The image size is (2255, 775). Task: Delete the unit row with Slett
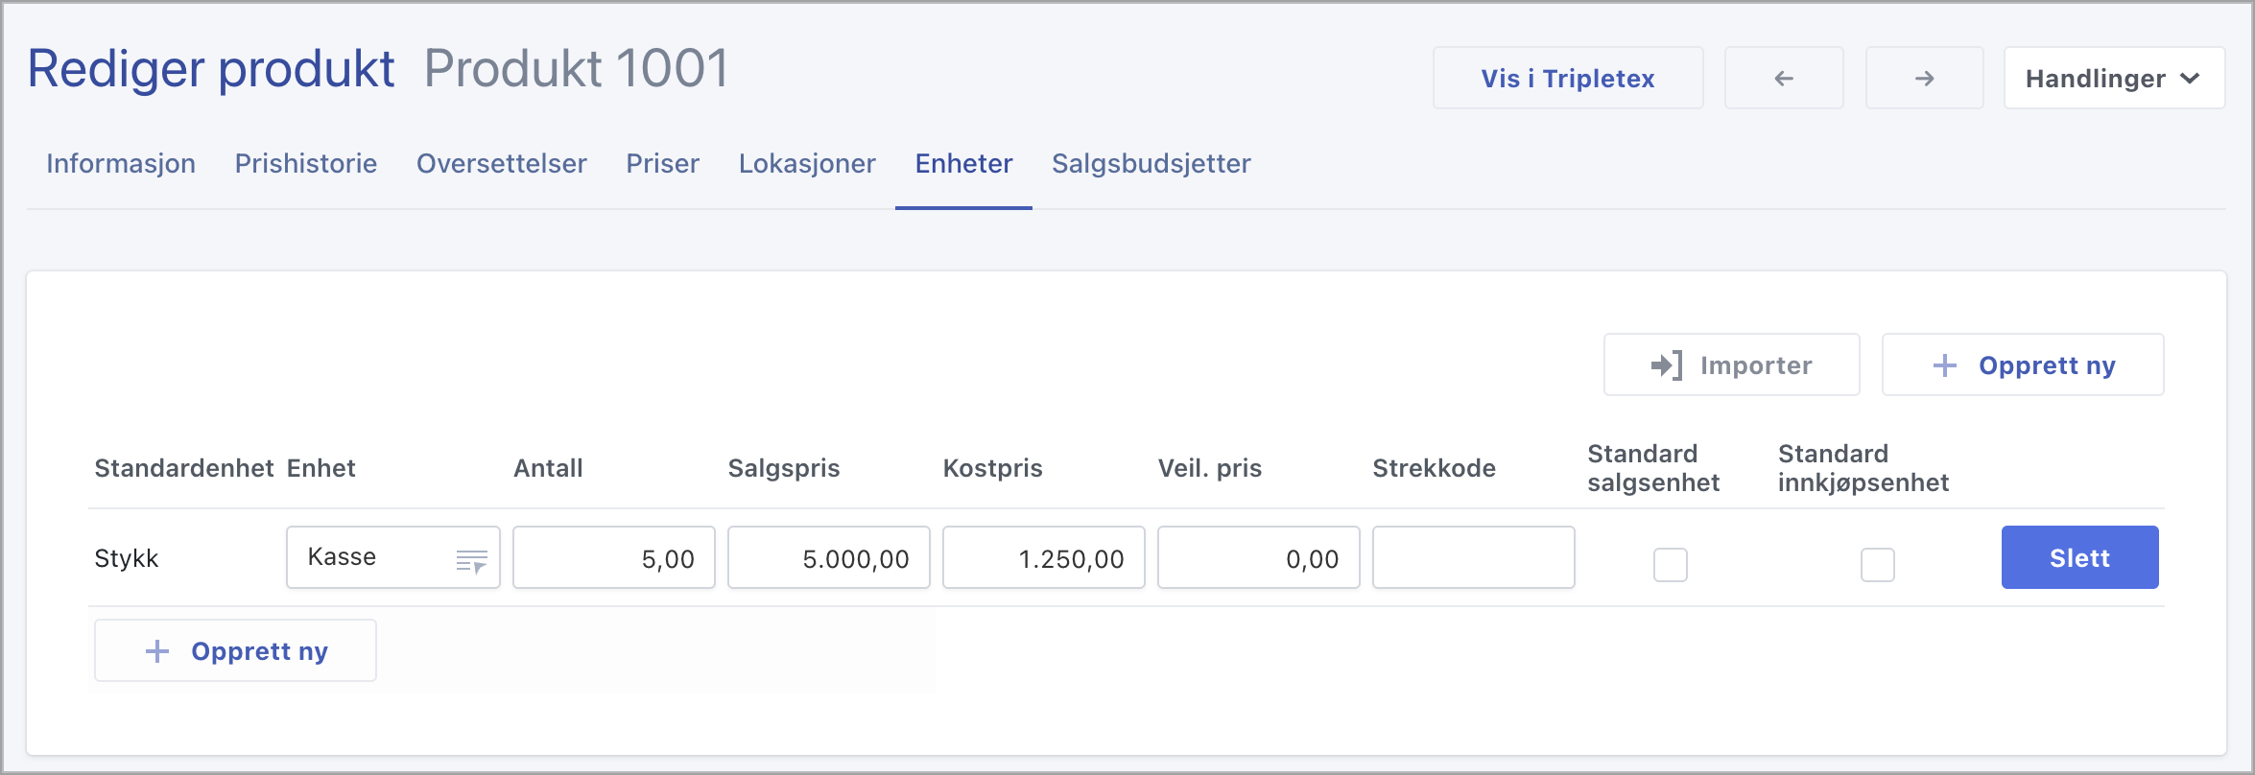[x=2079, y=558]
